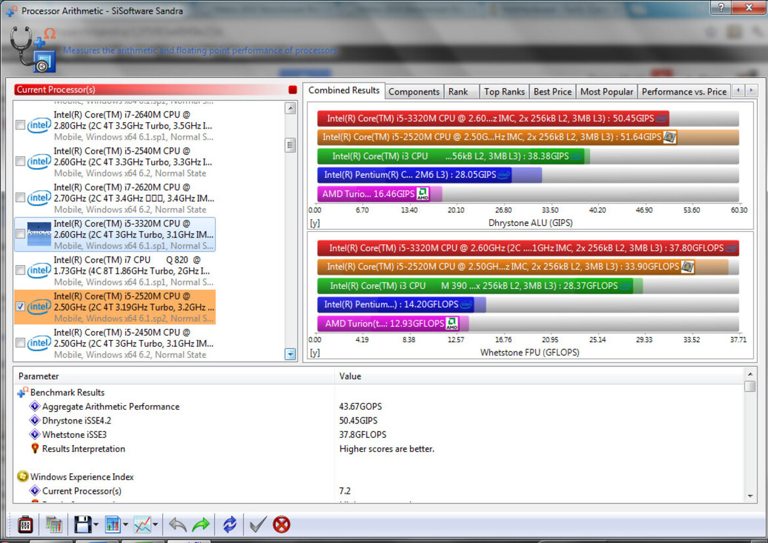This screenshot has width=768, height=543.
Task: Click the bar chart type icon
Action: pos(112,525)
